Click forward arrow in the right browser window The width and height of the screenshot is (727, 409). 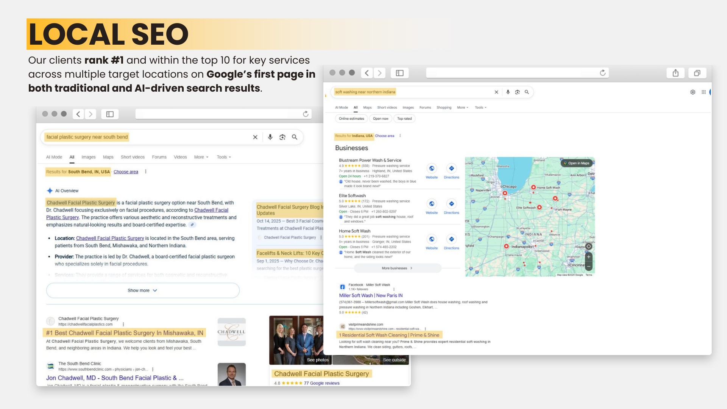pos(379,73)
